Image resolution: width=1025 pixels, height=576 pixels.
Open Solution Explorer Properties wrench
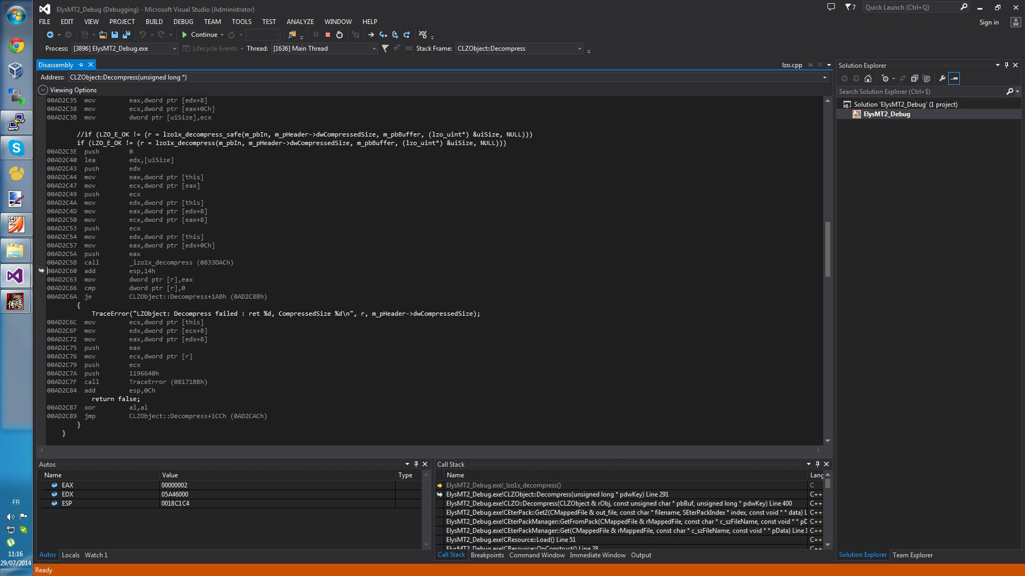pos(942,78)
